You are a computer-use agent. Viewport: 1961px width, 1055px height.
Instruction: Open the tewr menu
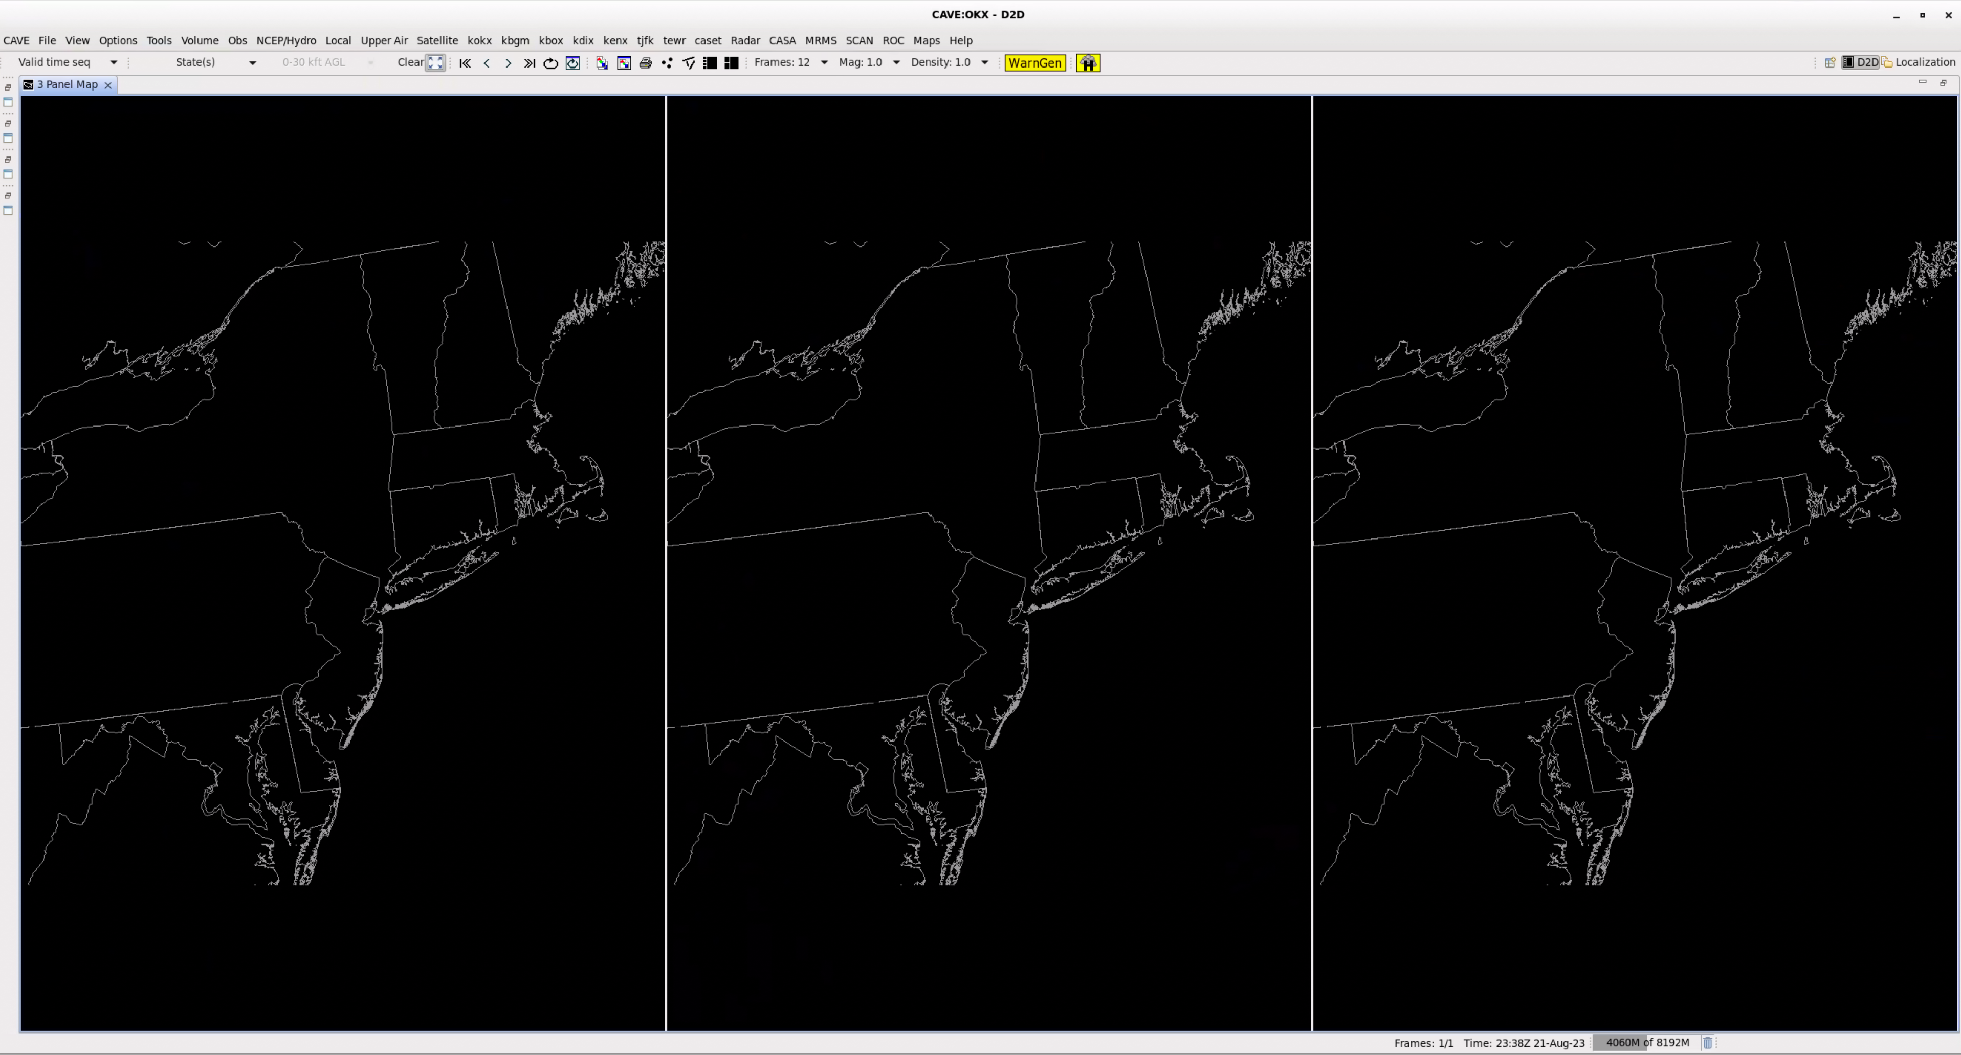point(674,41)
